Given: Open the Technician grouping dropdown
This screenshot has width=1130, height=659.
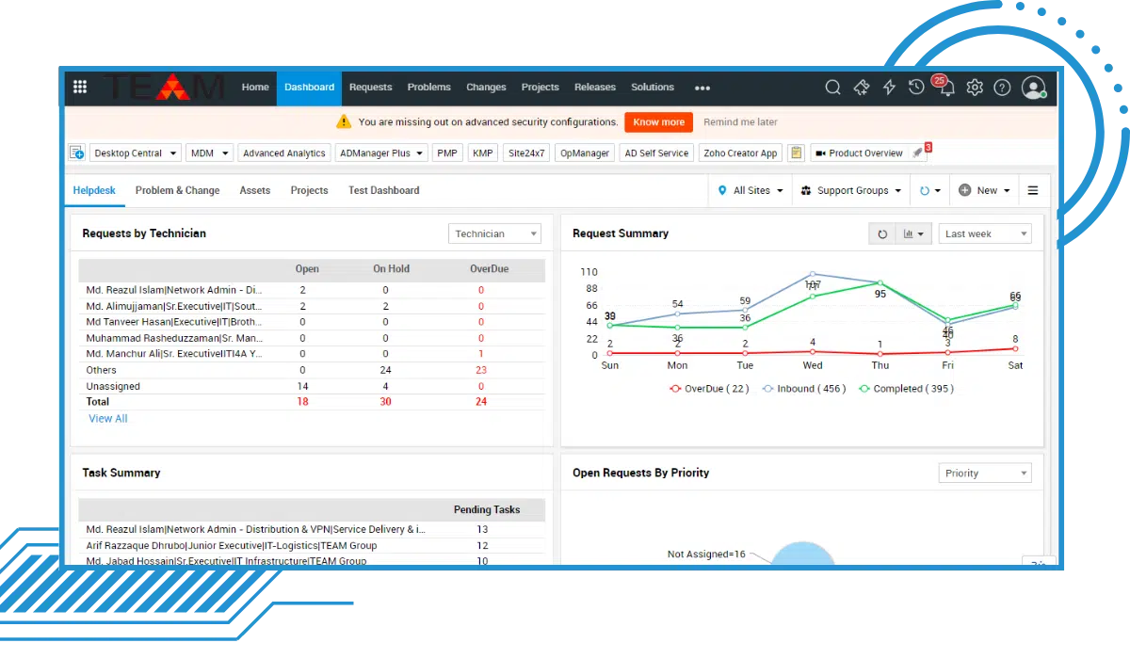Looking at the screenshot, I should pyautogui.click(x=494, y=233).
